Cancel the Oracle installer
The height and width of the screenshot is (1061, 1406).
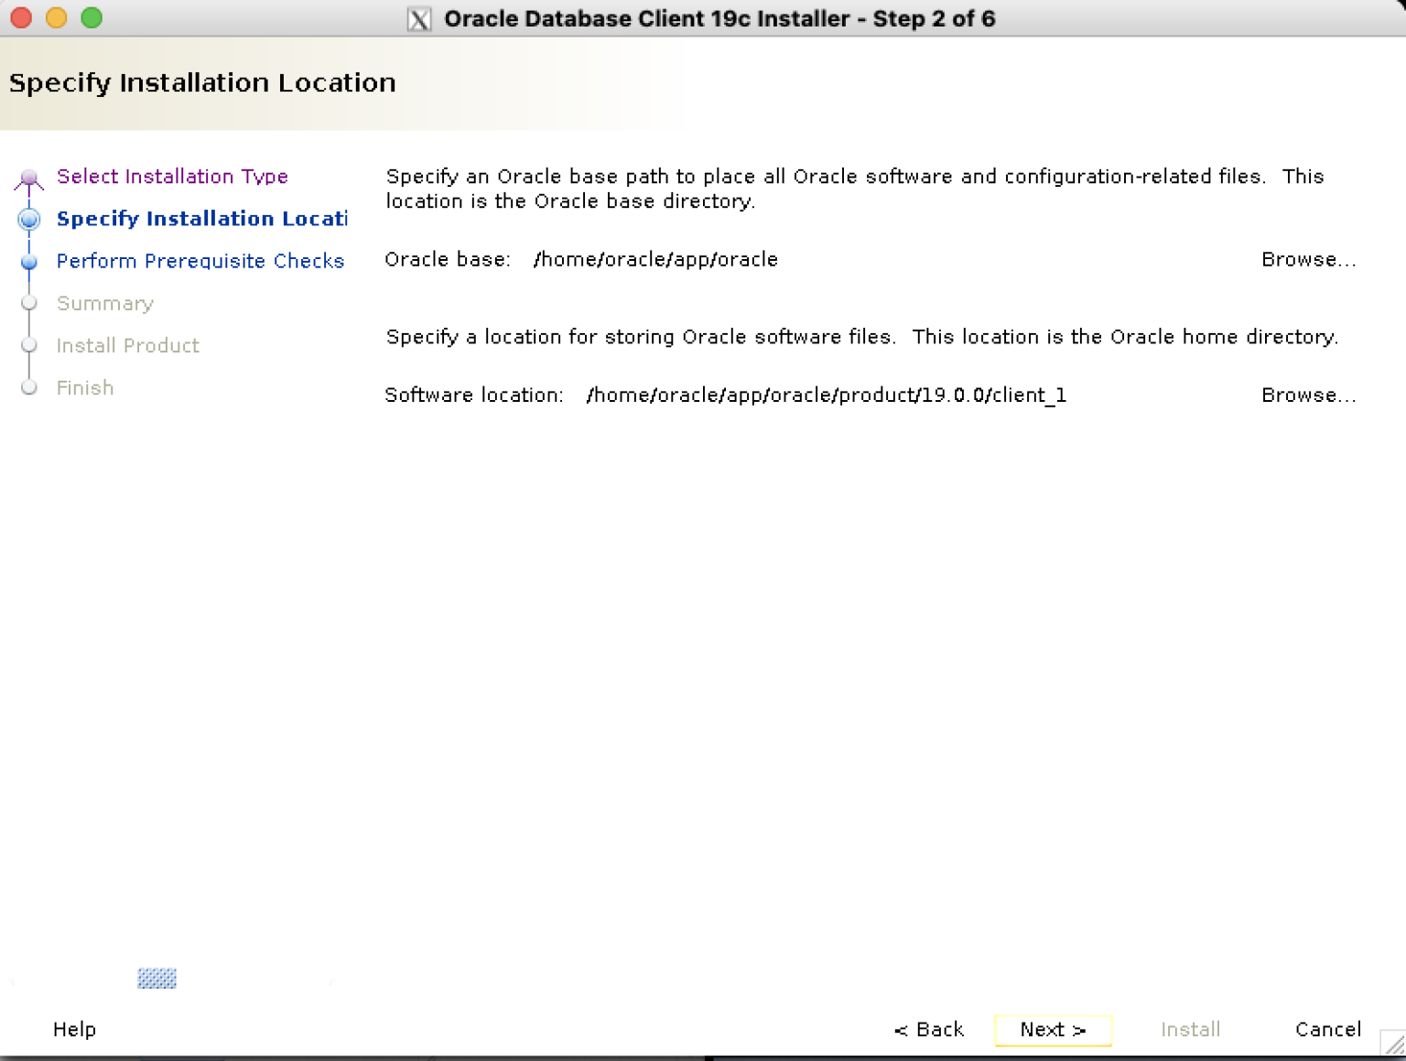pyautogui.click(x=1328, y=1030)
